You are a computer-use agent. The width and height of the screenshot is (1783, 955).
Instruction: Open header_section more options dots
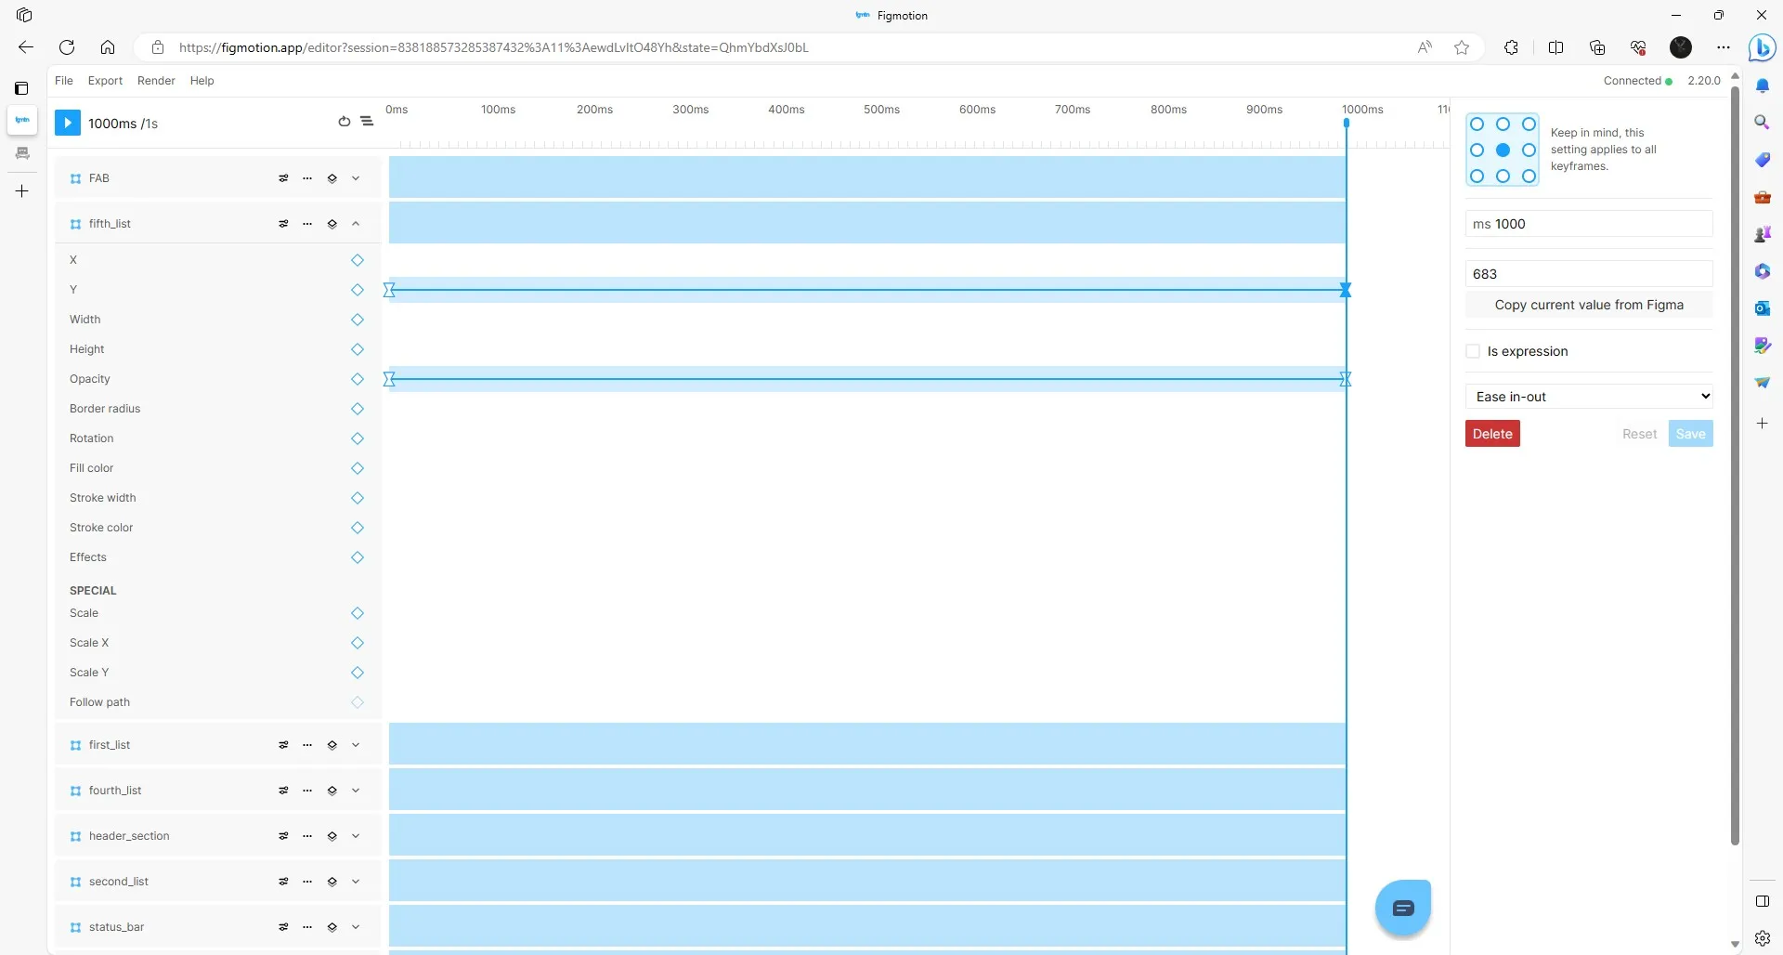[307, 836]
